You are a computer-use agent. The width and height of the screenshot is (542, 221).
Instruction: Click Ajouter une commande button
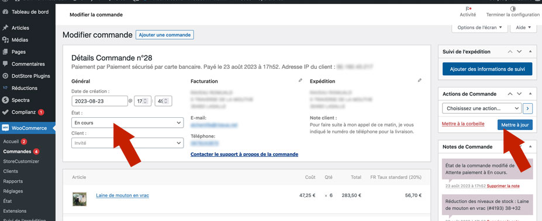click(164, 35)
